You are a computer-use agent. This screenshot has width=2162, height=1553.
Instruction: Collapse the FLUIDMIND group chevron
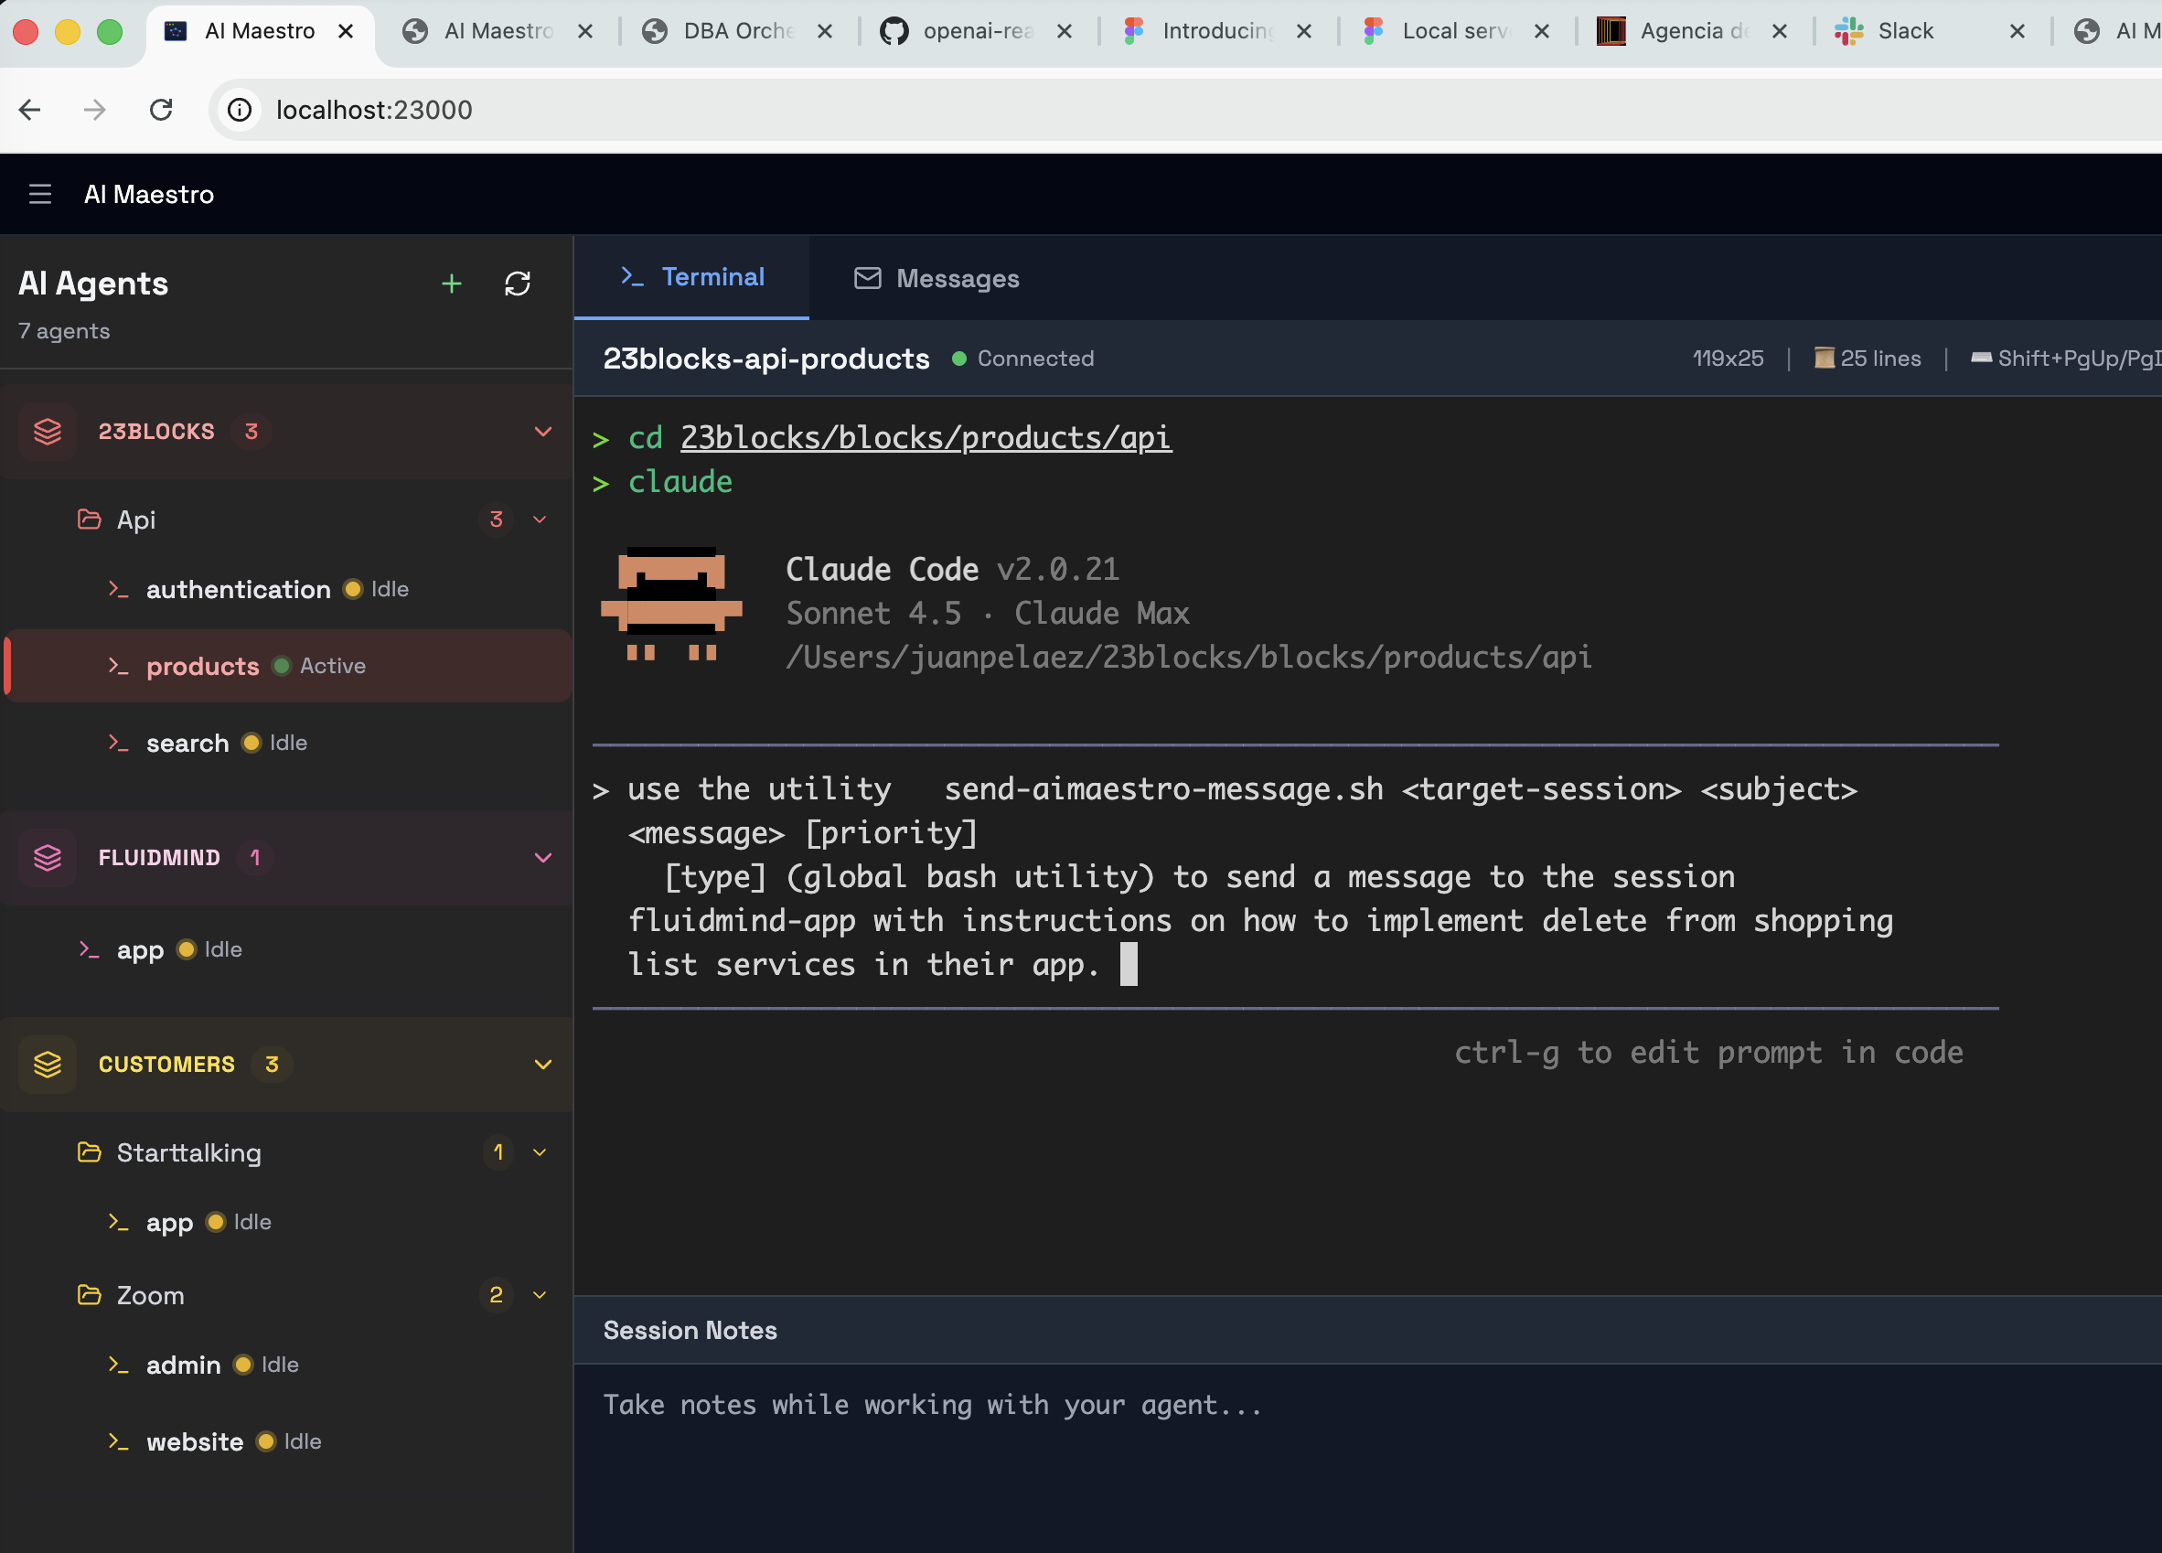(x=543, y=858)
